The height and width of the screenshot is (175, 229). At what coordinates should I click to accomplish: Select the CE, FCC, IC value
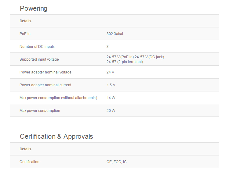click(117, 162)
